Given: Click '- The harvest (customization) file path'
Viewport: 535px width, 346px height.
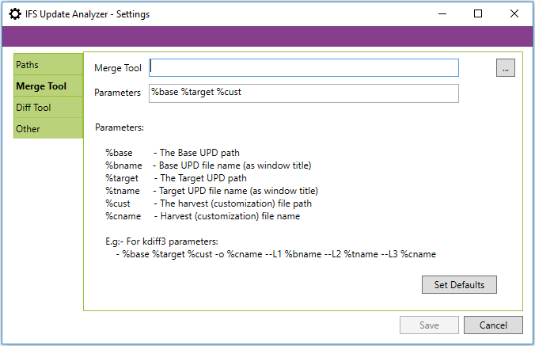Looking at the screenshot, I should [x=233, y=203].
